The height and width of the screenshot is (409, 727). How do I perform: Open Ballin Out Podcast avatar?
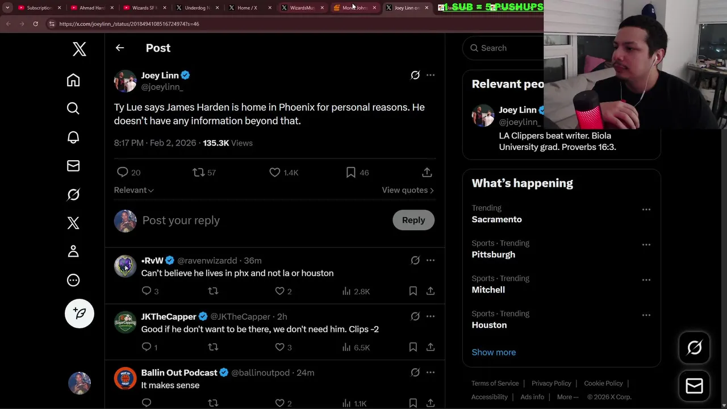[x=125, y=379]
